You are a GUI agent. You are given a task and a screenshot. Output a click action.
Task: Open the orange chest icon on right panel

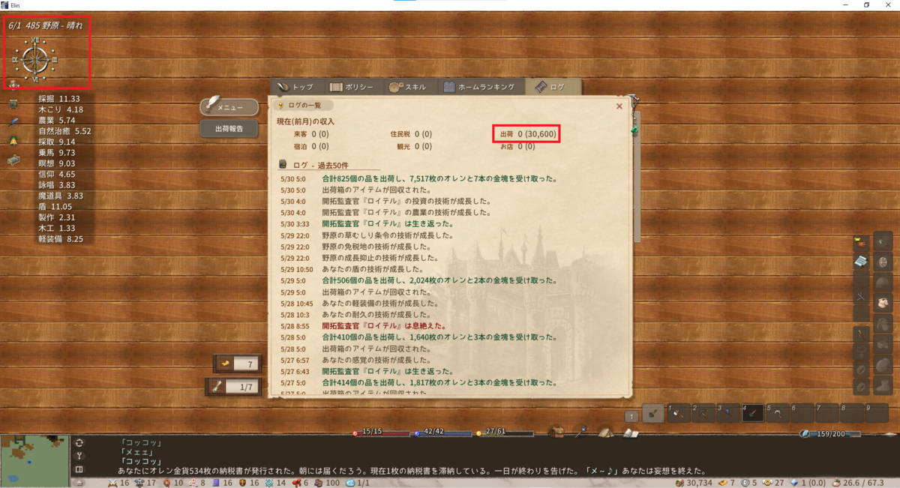point(861,243)
